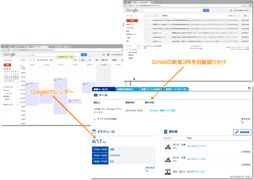
Task: Open the Chrome menu icon in Gmail window
Action: tap(250, 5)
